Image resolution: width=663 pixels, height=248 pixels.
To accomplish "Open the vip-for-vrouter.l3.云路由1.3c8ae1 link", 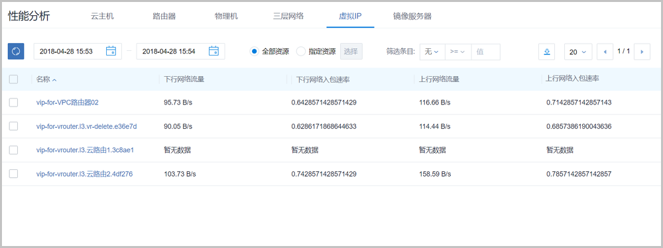I will [85, 149].
